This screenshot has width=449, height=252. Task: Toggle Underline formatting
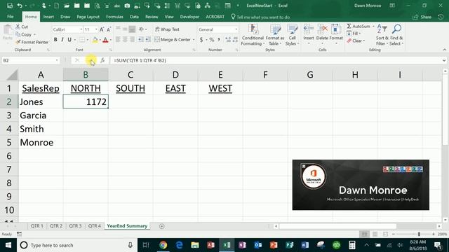point(69,40)
